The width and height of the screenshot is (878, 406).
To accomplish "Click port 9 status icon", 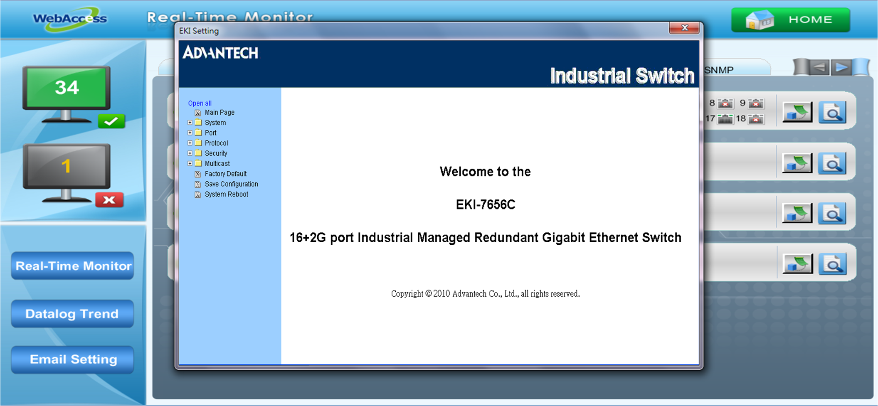I will pyautogui.click(x=756, y=103).
